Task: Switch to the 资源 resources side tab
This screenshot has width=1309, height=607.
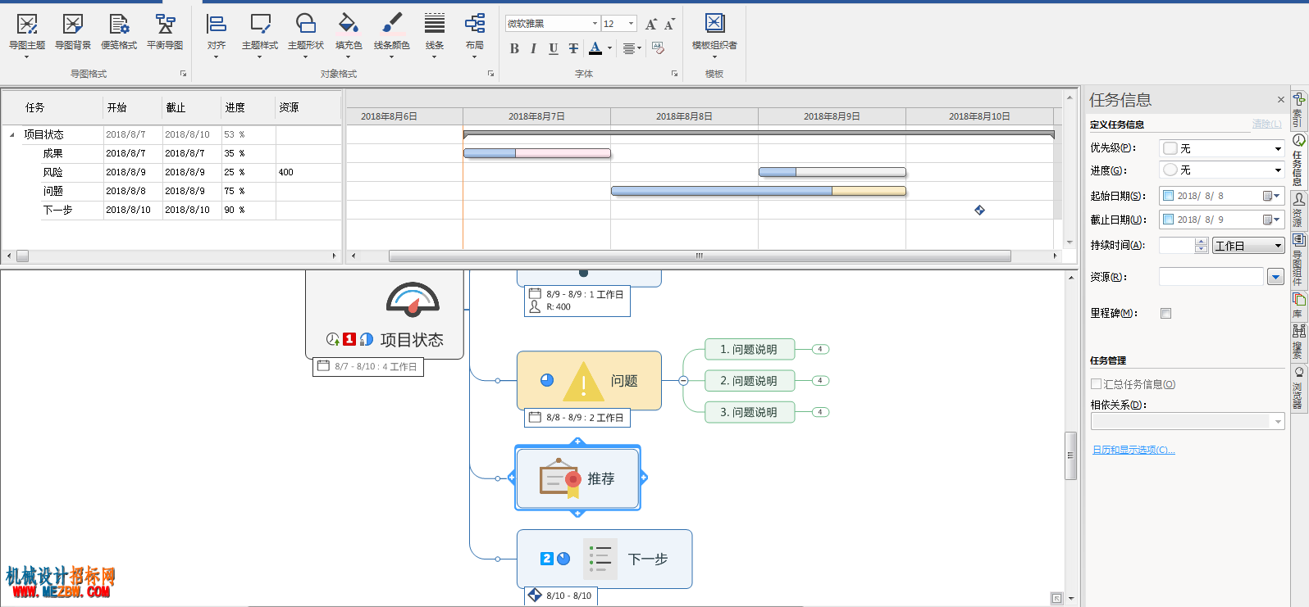Action: tap(1298, 210)
